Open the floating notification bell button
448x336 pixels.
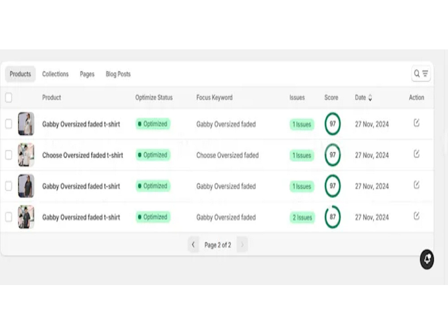(427, 259)
